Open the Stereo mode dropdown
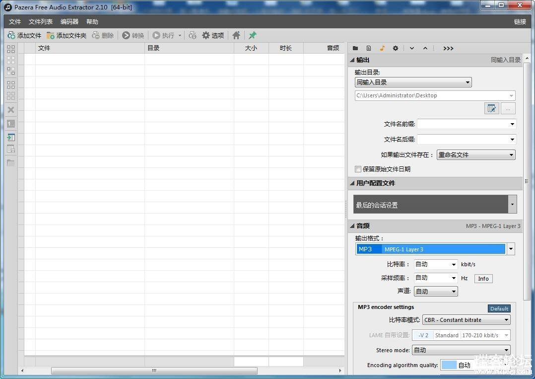Image resolution: width=535 pixels, height=379 pixels. click(461, 350)
